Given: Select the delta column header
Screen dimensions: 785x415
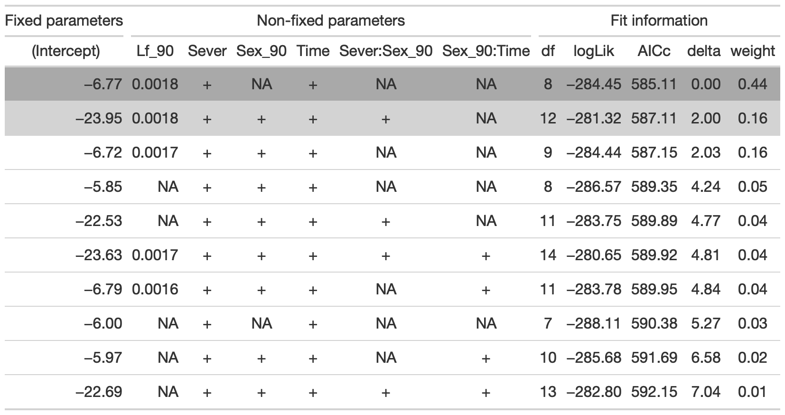Looking at the screenshot, I should pyautogui.click(x=703, y=51).
